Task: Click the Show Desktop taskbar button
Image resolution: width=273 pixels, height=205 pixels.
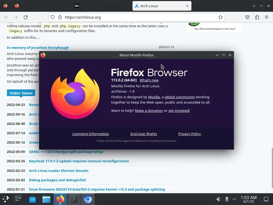Action: [x=266, y=199]
